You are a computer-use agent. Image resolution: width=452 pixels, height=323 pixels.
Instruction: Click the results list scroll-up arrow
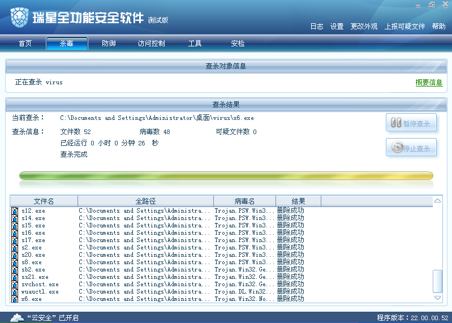tap(437, 201)
